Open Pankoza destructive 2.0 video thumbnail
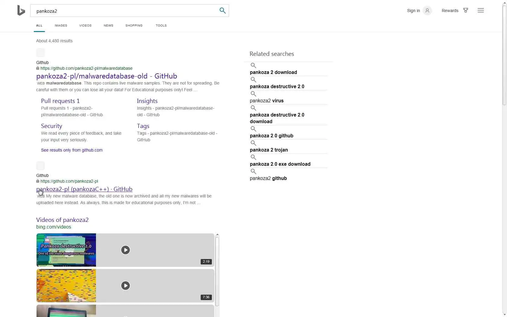This screenshot has width=507, height=317. tap(66, 250)
